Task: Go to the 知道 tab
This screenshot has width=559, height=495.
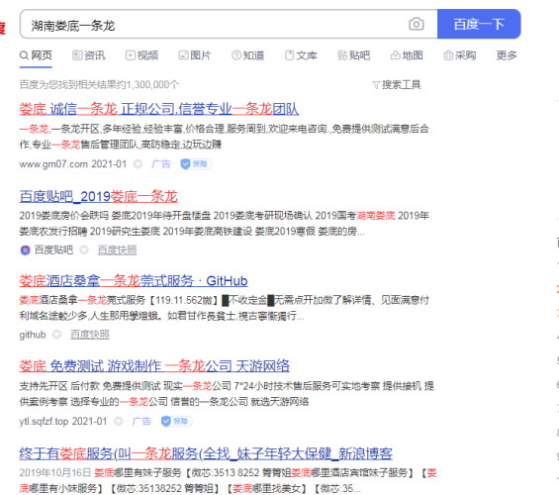Action: point(247,55)
